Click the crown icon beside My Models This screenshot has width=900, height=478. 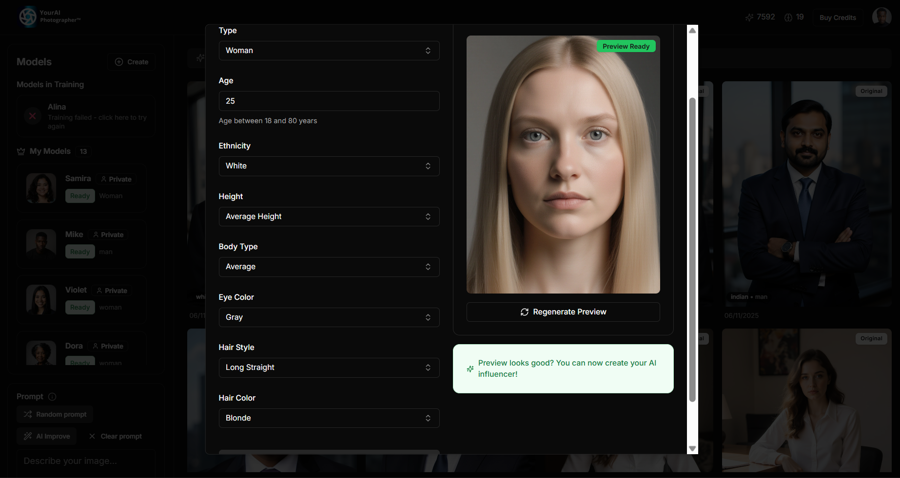20,151
